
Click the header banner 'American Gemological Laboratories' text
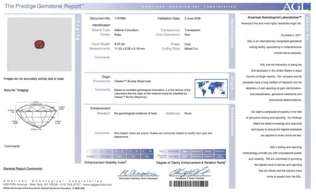[x=190, y=7]
